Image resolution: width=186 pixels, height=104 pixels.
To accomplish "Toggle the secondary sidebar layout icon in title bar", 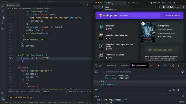I will point(87,2).
